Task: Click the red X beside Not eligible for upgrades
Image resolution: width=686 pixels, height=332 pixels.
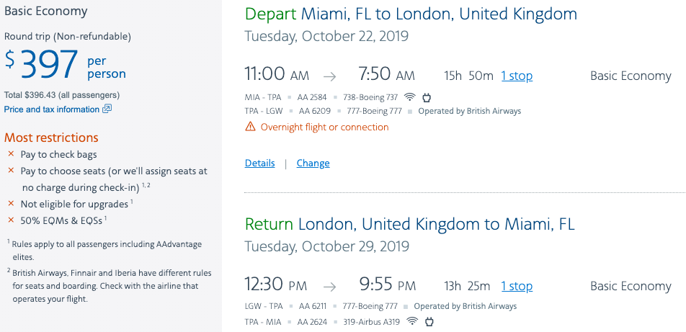Action: pos(11,204)
